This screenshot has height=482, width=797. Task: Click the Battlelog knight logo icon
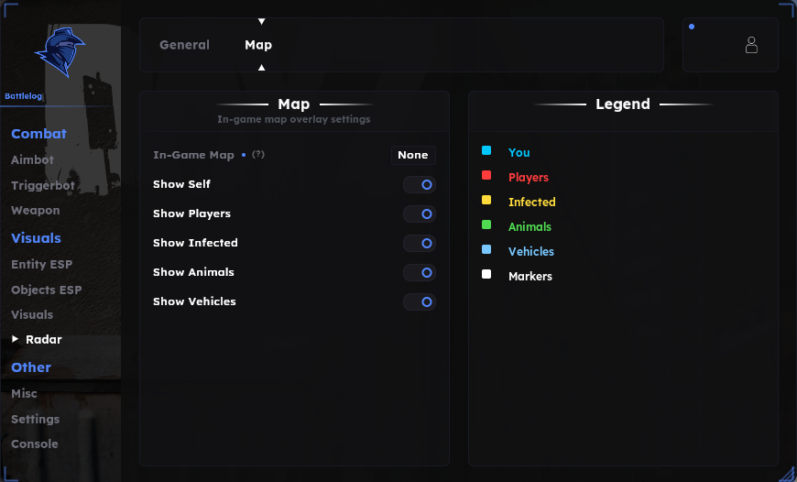pos(60,51)
